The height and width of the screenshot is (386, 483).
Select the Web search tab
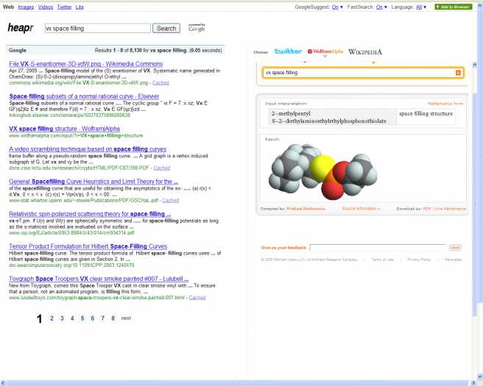tap(8, 7)
